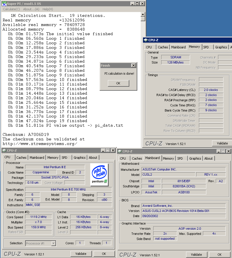Viewport: 232px width, 258px height.
Task: Close the Finish dialog with its X
Action: click(133, 66)
